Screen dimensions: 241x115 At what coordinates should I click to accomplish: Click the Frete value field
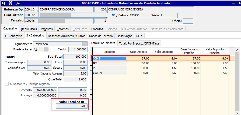75,62
